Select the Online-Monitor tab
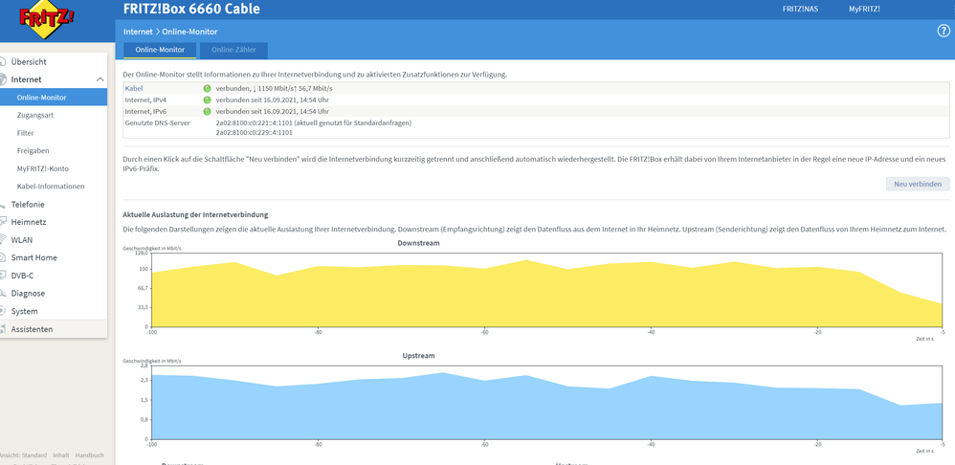This screenshot has height=465, width=955. [160, 50]
